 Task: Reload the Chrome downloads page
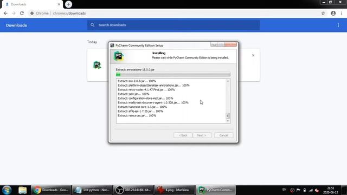pos(22,13)
